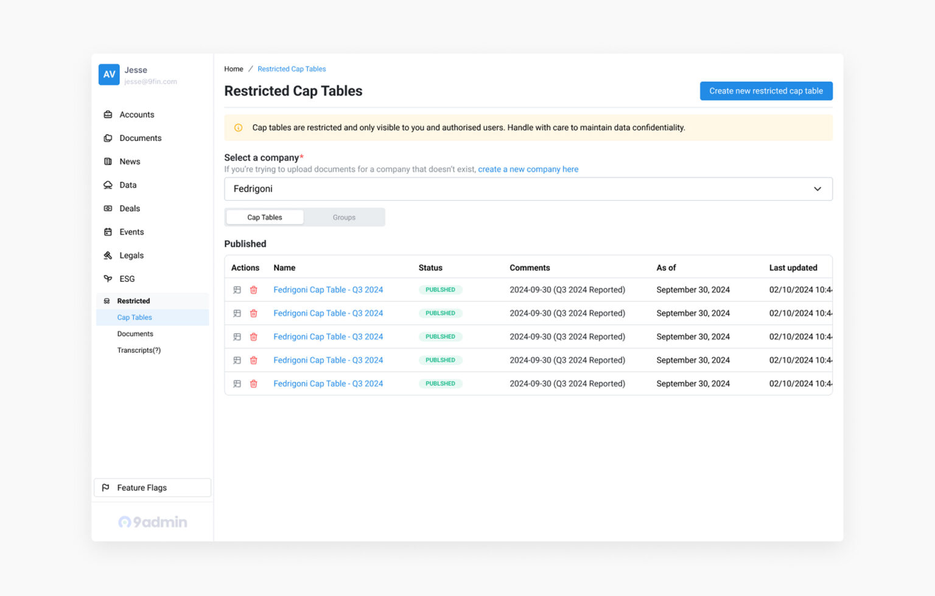The image size is (935, 596).
Task: Follow the 'create a new company here' link
Action: coord(528,170)
